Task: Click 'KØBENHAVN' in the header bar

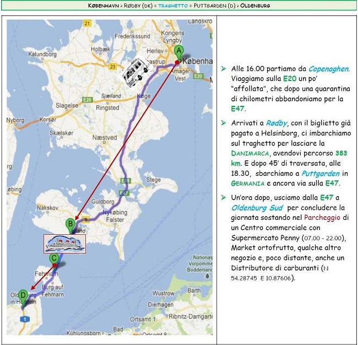Action: (x=103, y=6)
